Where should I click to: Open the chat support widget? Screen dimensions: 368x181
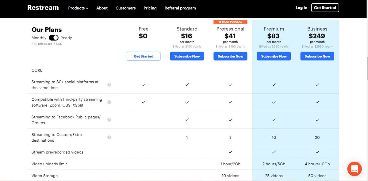[x=355, y=169]
